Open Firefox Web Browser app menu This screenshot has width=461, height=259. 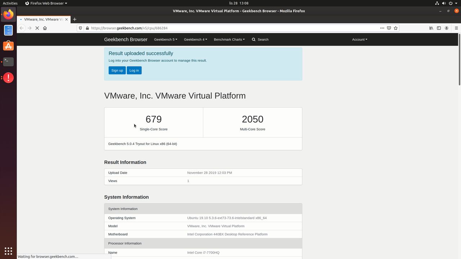click(46, 3)
